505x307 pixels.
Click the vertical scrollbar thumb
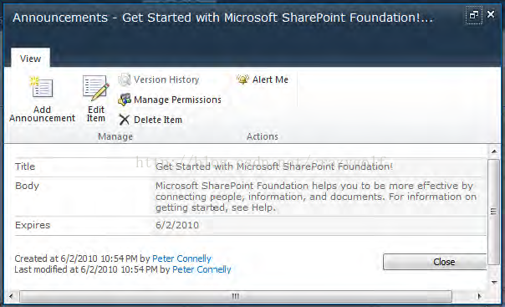click(x=493, y=212)
